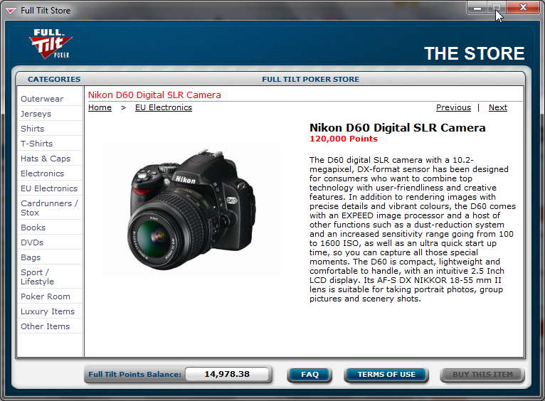Click the CATEGORIES header
This screenshot has height=401, width=545.
[54, 79]
